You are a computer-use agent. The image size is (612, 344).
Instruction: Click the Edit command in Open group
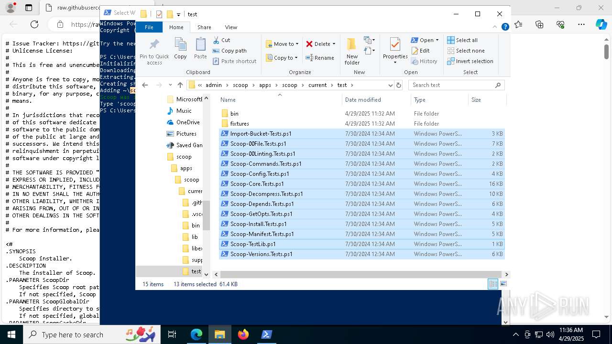(420, 51)
